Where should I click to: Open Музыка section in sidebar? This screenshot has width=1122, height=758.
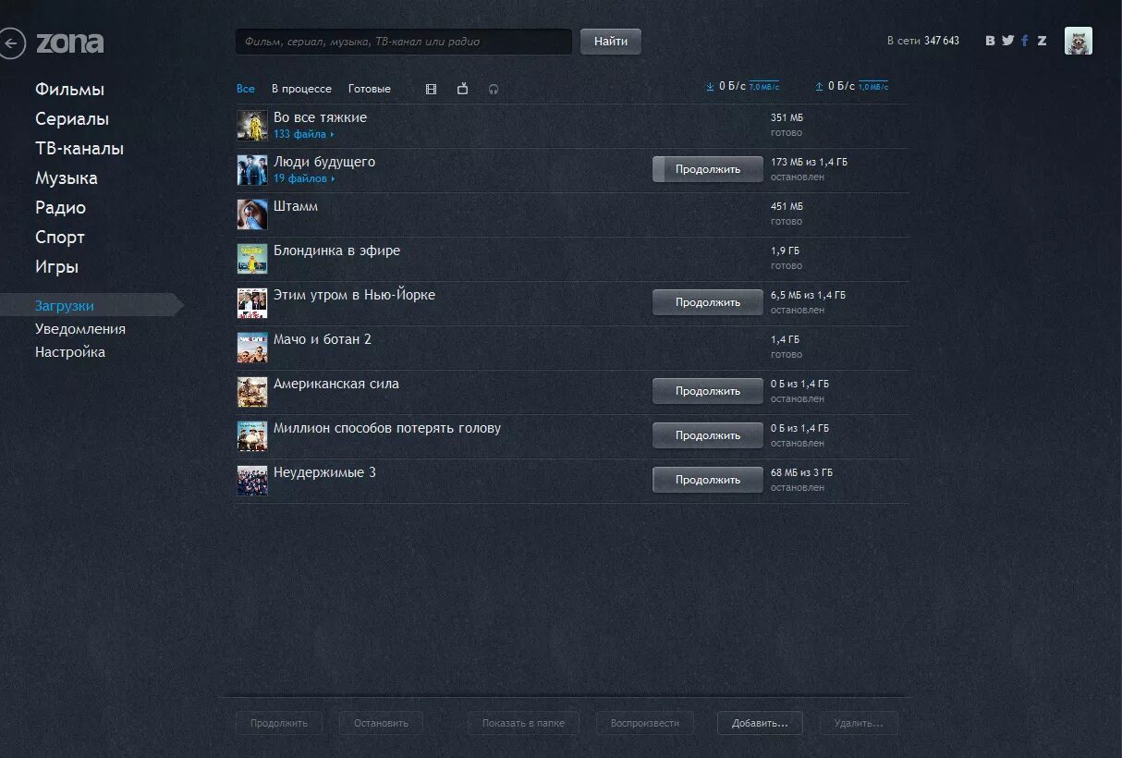tap(67, 178)
